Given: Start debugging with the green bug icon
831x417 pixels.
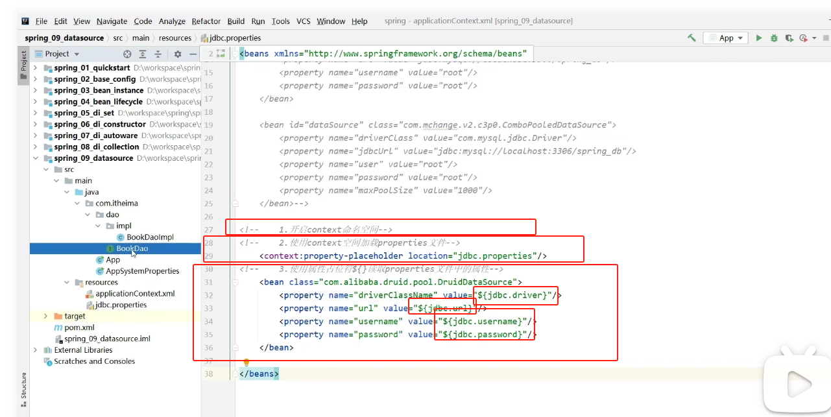Looking at the screenshot, I should coord(774,38).
